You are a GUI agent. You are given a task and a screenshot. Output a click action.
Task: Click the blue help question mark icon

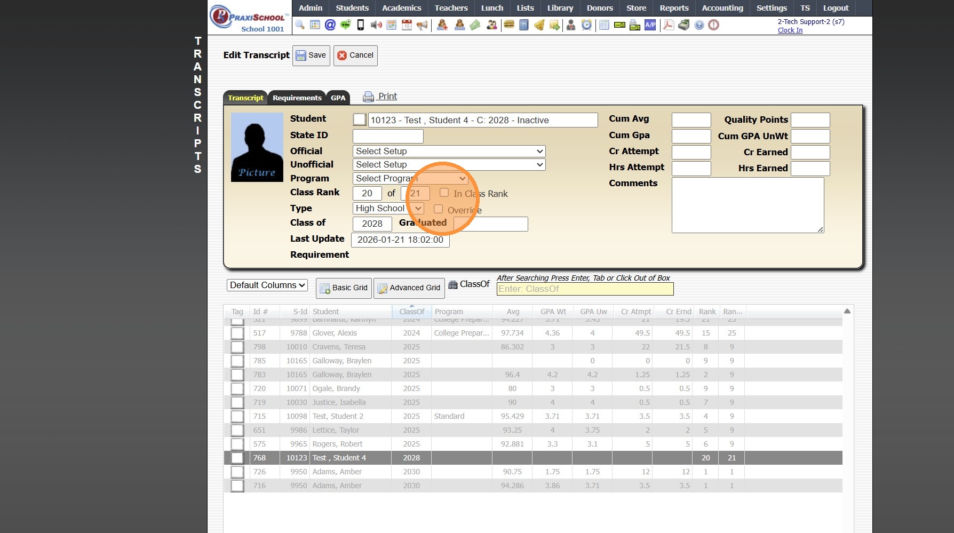pyautogui.click(x=699, y=25)
